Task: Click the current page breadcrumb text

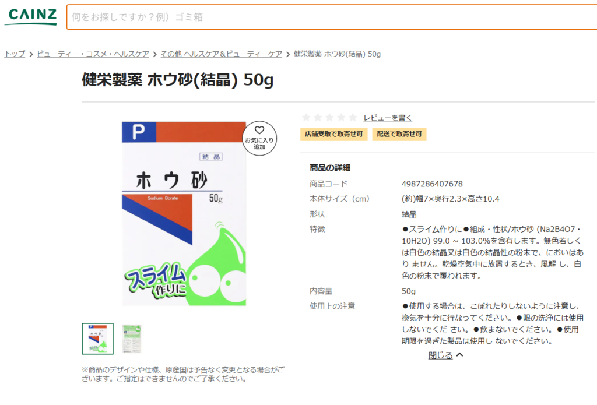Action: tap(337, 54)
